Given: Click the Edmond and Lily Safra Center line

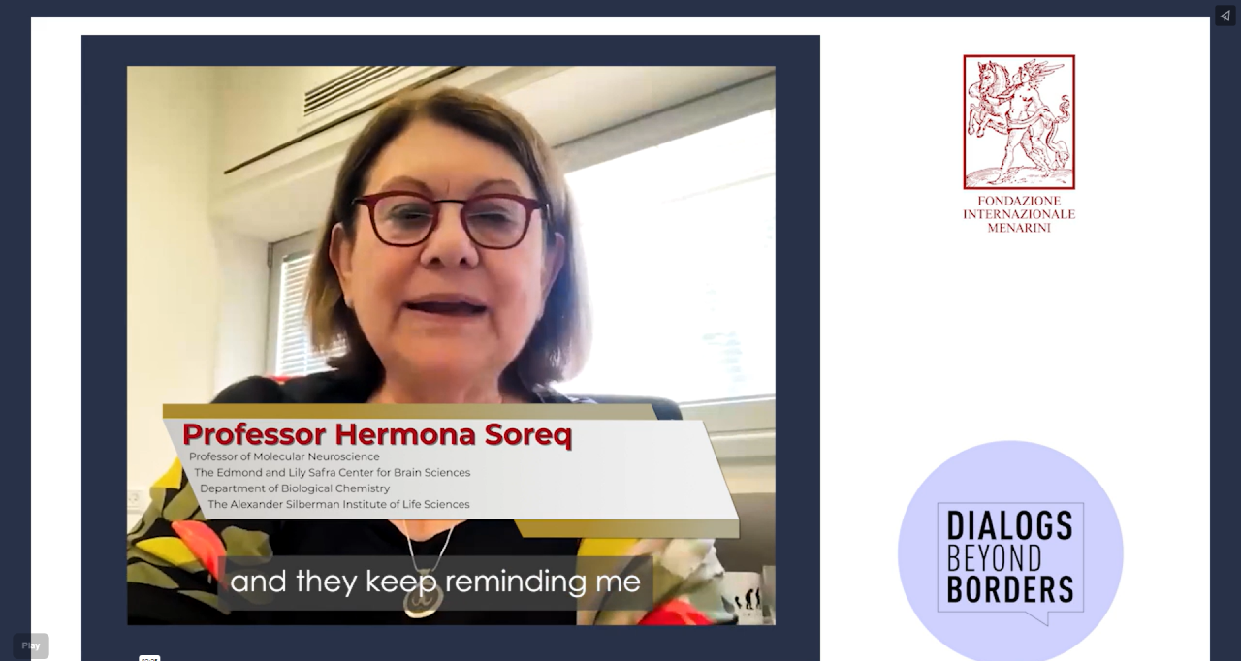Looking at the screenshot, I should [x=332, y=472].
